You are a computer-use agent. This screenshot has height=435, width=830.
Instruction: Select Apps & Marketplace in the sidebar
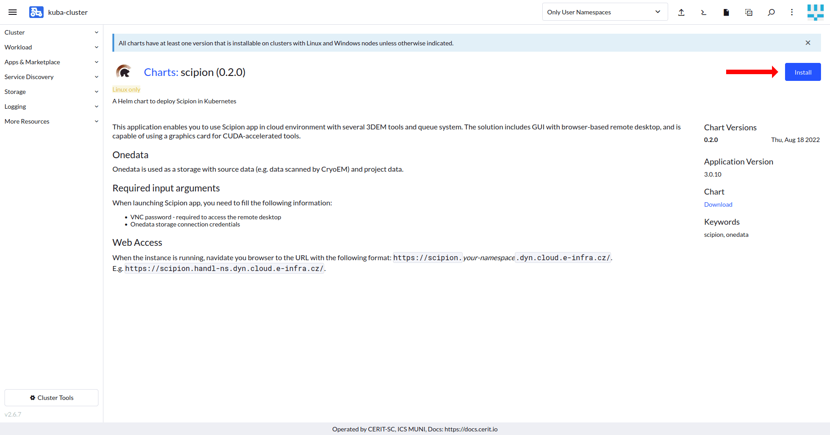32,62
